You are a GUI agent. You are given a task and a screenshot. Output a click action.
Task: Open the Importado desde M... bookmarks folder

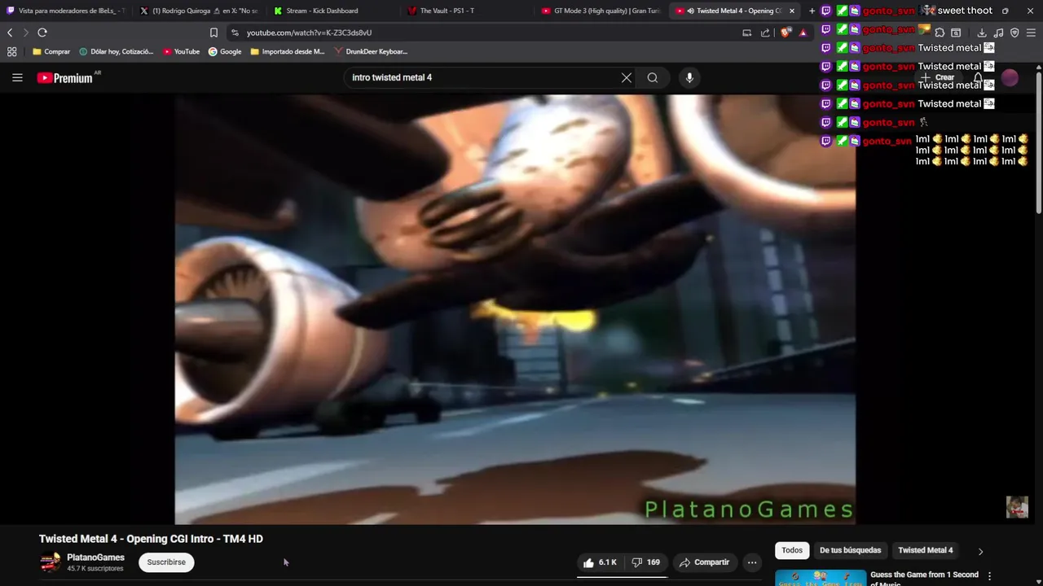click(288, 51)
